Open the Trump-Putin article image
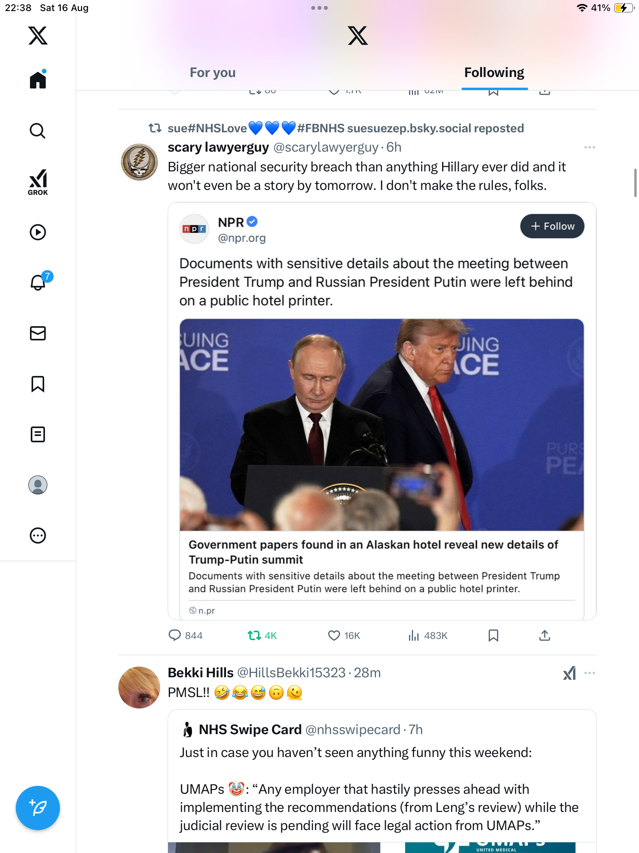Screen dimensions: 639x853 381,425
